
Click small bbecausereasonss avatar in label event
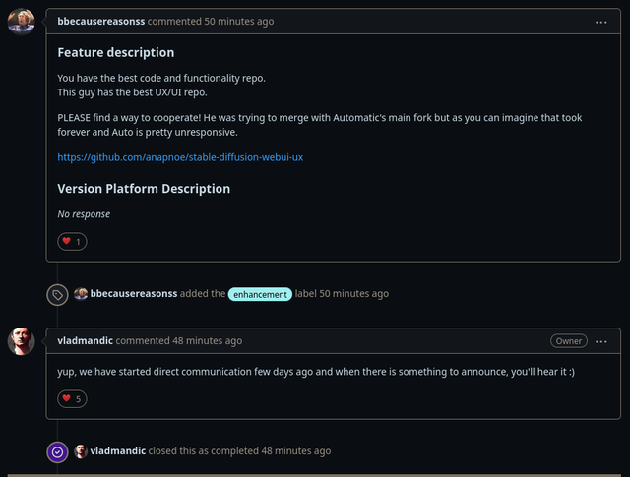pyautogui.click(x=81, y=294)
